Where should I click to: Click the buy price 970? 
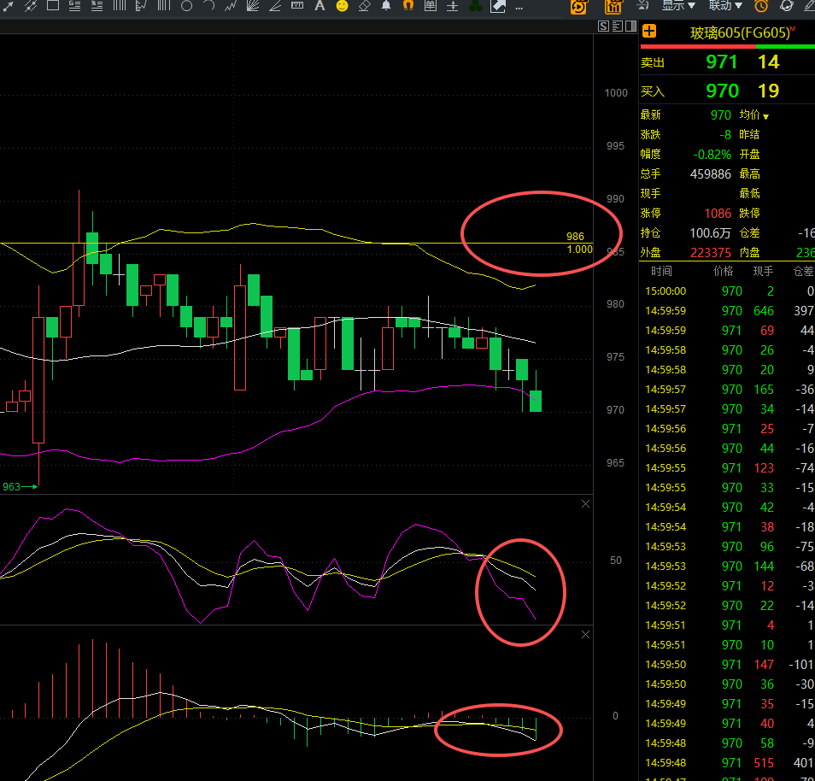[722, 91]
